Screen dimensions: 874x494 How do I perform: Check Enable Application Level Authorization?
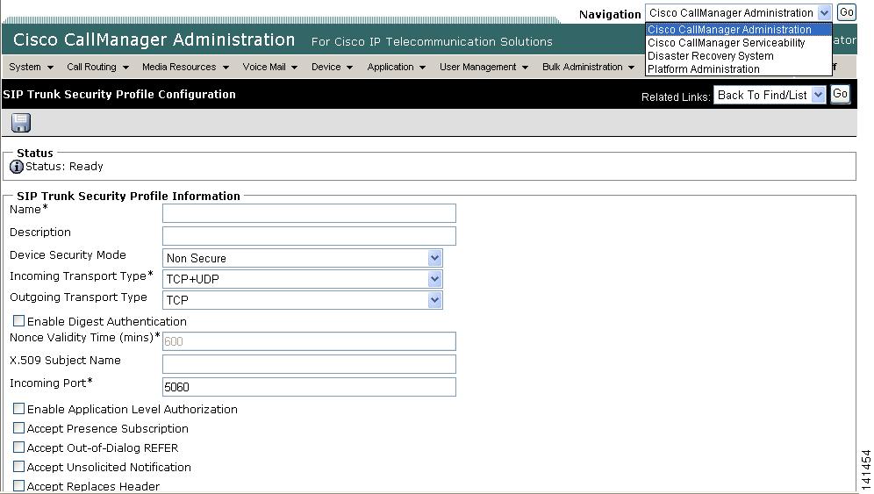[x=19, y=409]
